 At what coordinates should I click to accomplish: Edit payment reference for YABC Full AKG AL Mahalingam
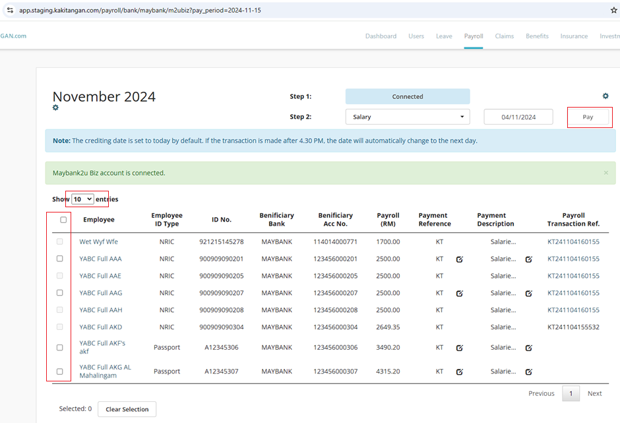pyautogui.click(x=459, y=372)
